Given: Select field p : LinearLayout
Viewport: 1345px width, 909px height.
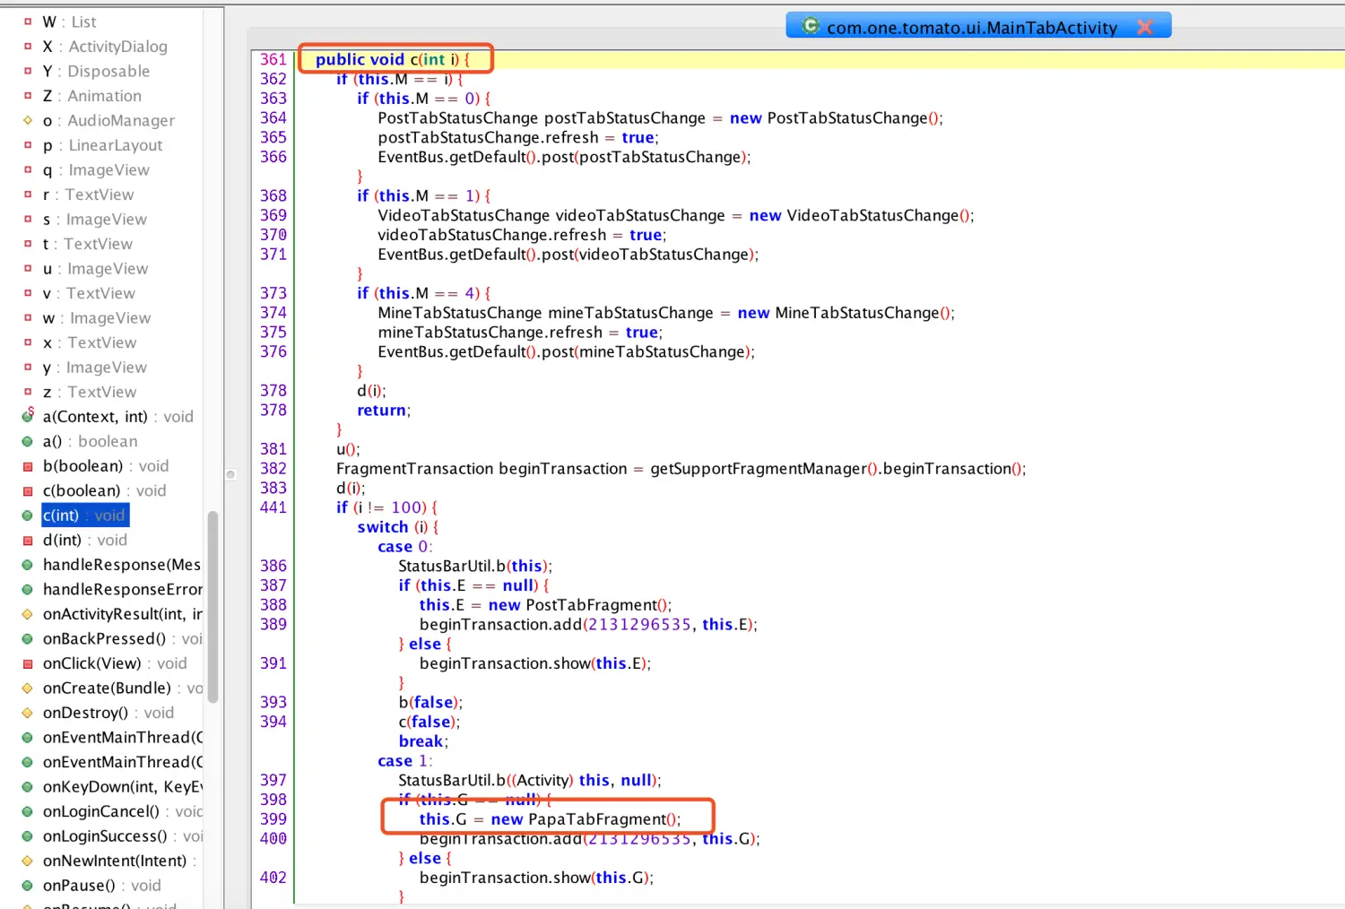Looking at the screenshot, I should (x=102, y=145).
